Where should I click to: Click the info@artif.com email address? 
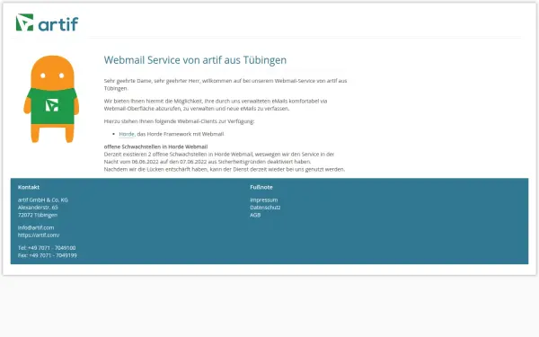point(36,227)
